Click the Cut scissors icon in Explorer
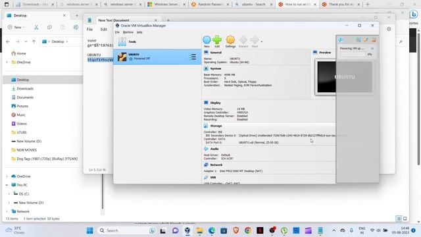Screen dimensions: 421x237 [36, 27]
